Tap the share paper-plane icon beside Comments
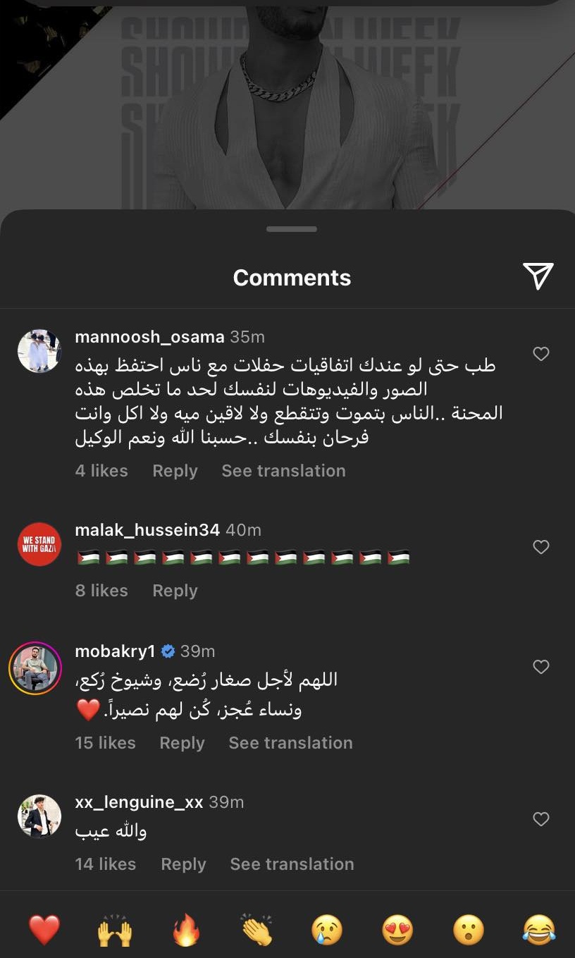This screenshot has height=958, width=575. tap(538, 276)
